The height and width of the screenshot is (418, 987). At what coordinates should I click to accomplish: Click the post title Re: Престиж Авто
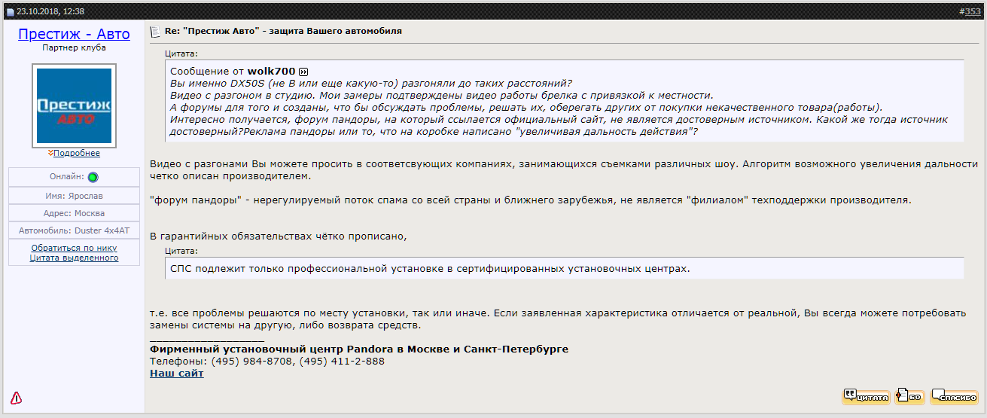coord(282,32)
